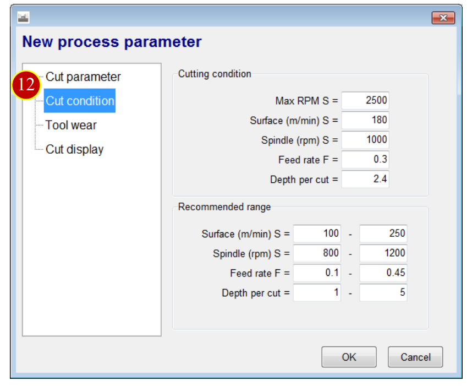Viewport: 472px width, 386px height.
Task: Confirm settings with the OK button
Action: 349,357
